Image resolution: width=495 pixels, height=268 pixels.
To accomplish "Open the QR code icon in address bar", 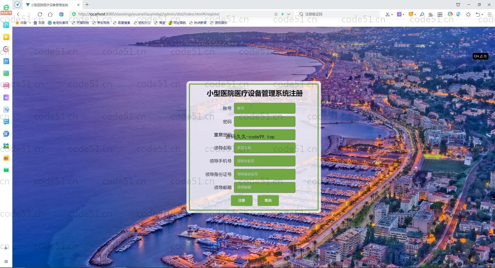I will [276, 14].
